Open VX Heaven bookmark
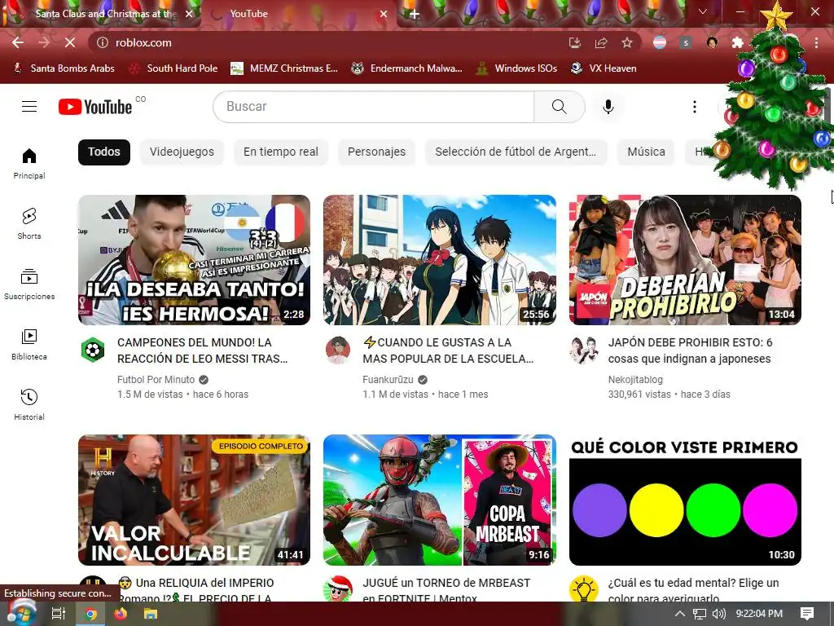This screenshot has width=834, height=626. coord(604,68)
